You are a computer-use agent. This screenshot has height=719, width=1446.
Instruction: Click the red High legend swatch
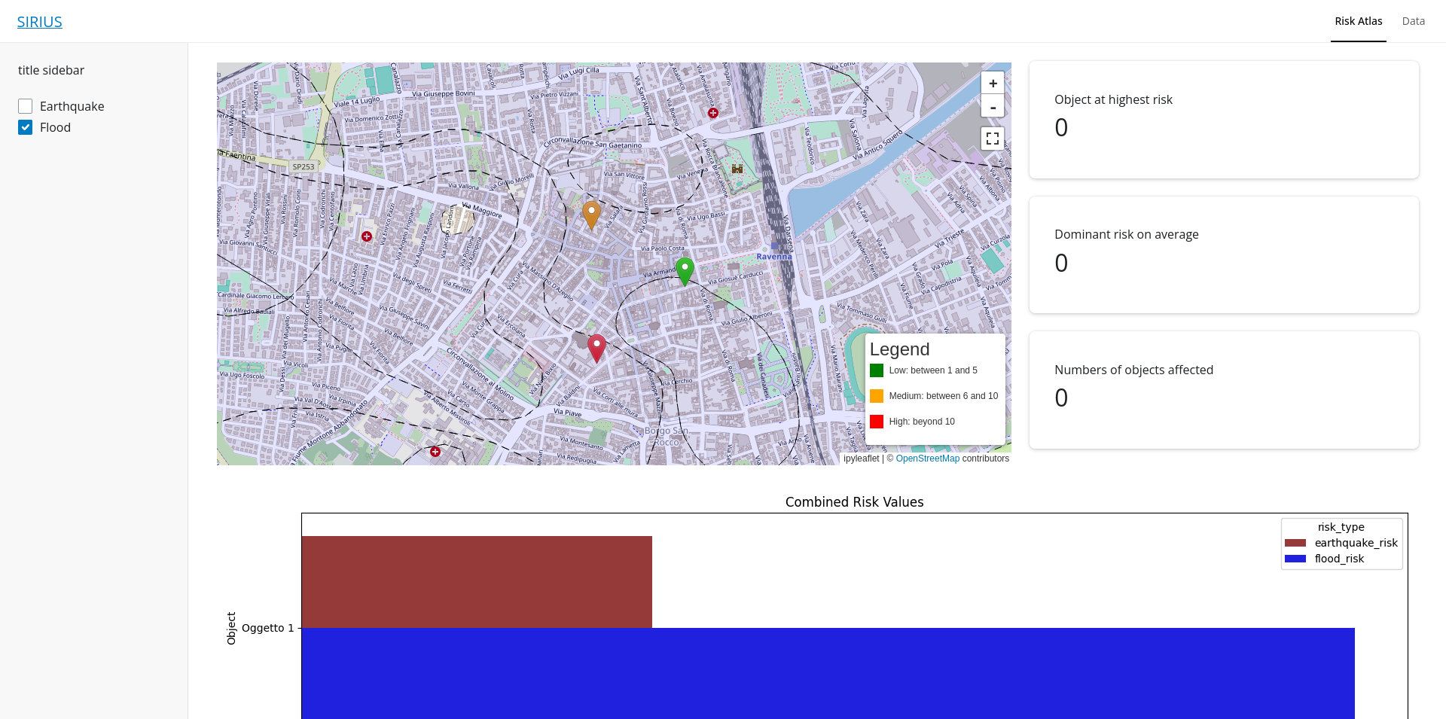click(877, 422)
